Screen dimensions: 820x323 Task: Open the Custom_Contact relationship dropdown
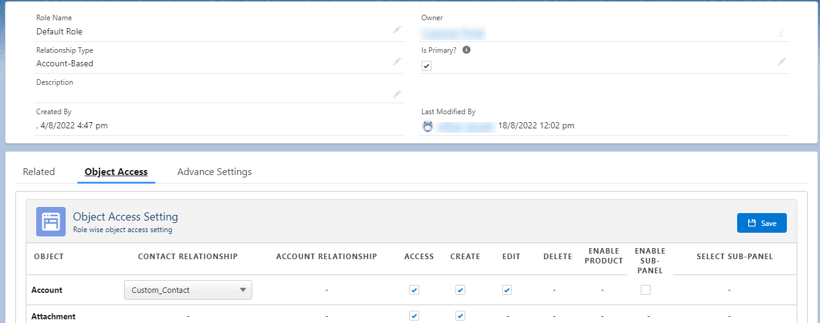pyautogui.click(x=188, y=290)
